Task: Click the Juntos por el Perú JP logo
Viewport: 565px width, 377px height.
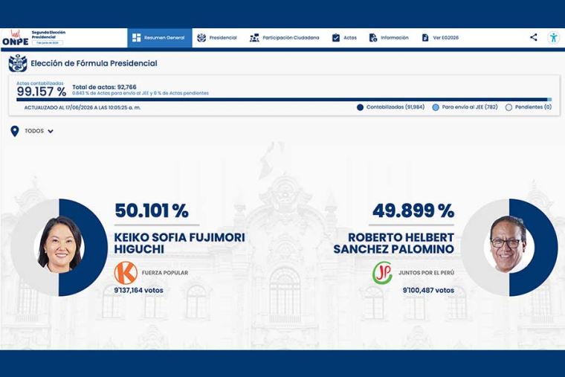Action: click(382, 273)
